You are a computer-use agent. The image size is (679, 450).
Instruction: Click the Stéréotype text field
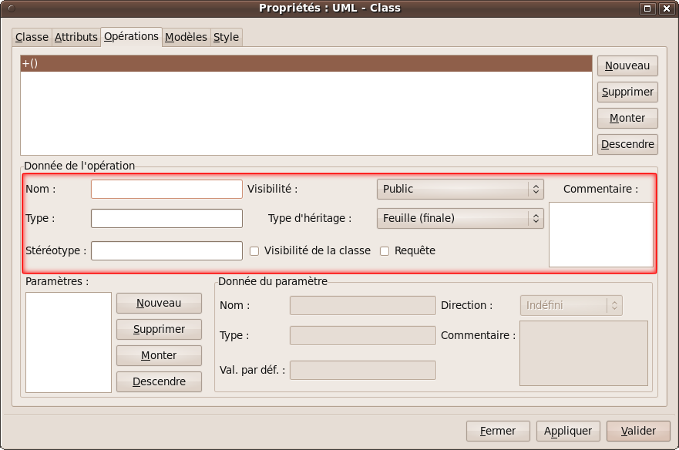click(166, 250)
